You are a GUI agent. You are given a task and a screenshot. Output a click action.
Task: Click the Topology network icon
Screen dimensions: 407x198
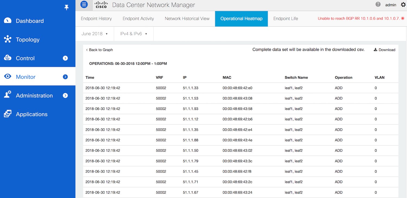[8, 40]
